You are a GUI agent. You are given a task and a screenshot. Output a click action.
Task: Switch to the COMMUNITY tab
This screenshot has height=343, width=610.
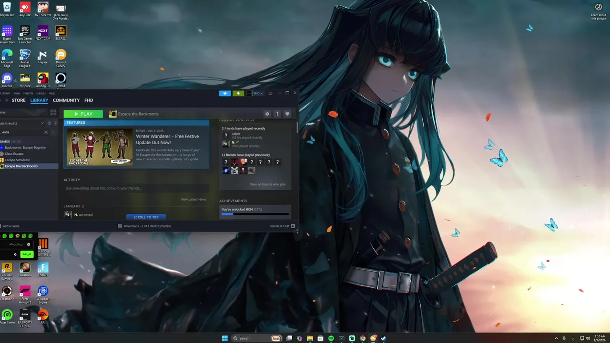tap(66, 101)
